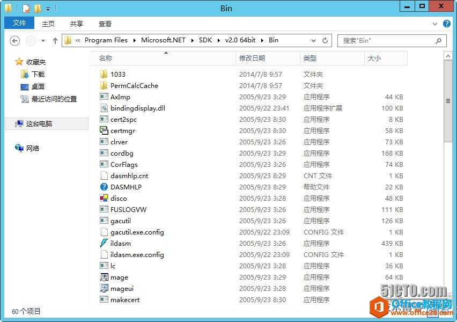Open the 1033 folder icon

[104, 74]
